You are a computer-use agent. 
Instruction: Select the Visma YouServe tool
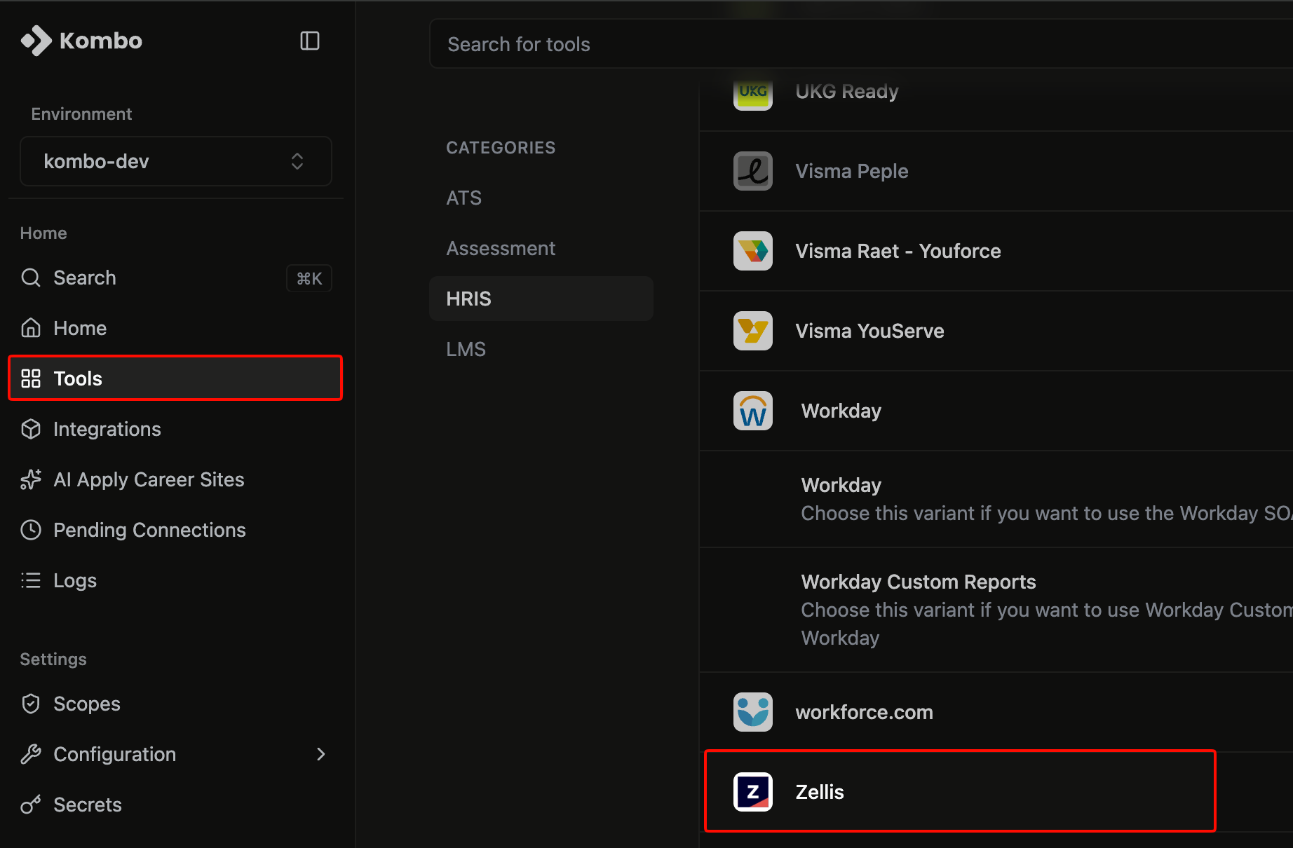[x=996, y=331]
